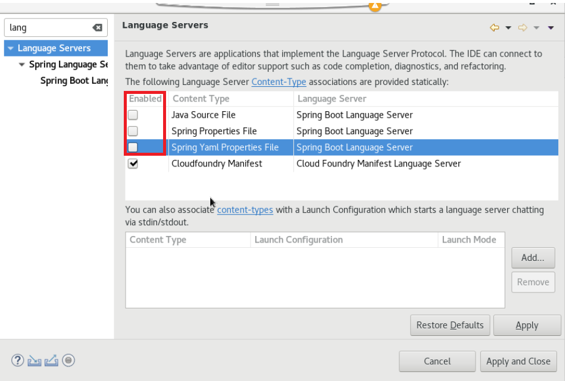Click the preferences filter text field
Screen dimensions: 569x381
point(48,28)
